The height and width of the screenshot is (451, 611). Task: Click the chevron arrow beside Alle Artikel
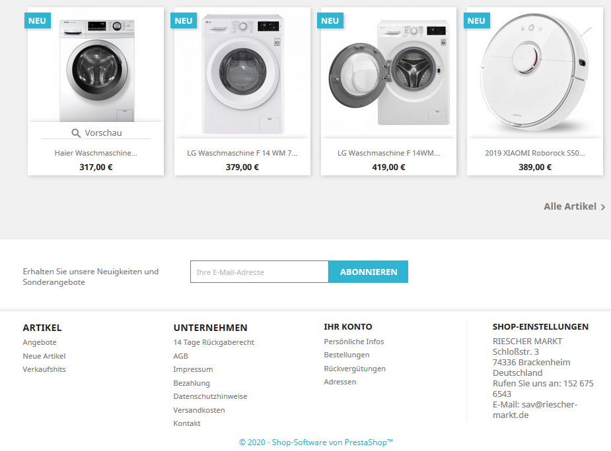[603, 207]
